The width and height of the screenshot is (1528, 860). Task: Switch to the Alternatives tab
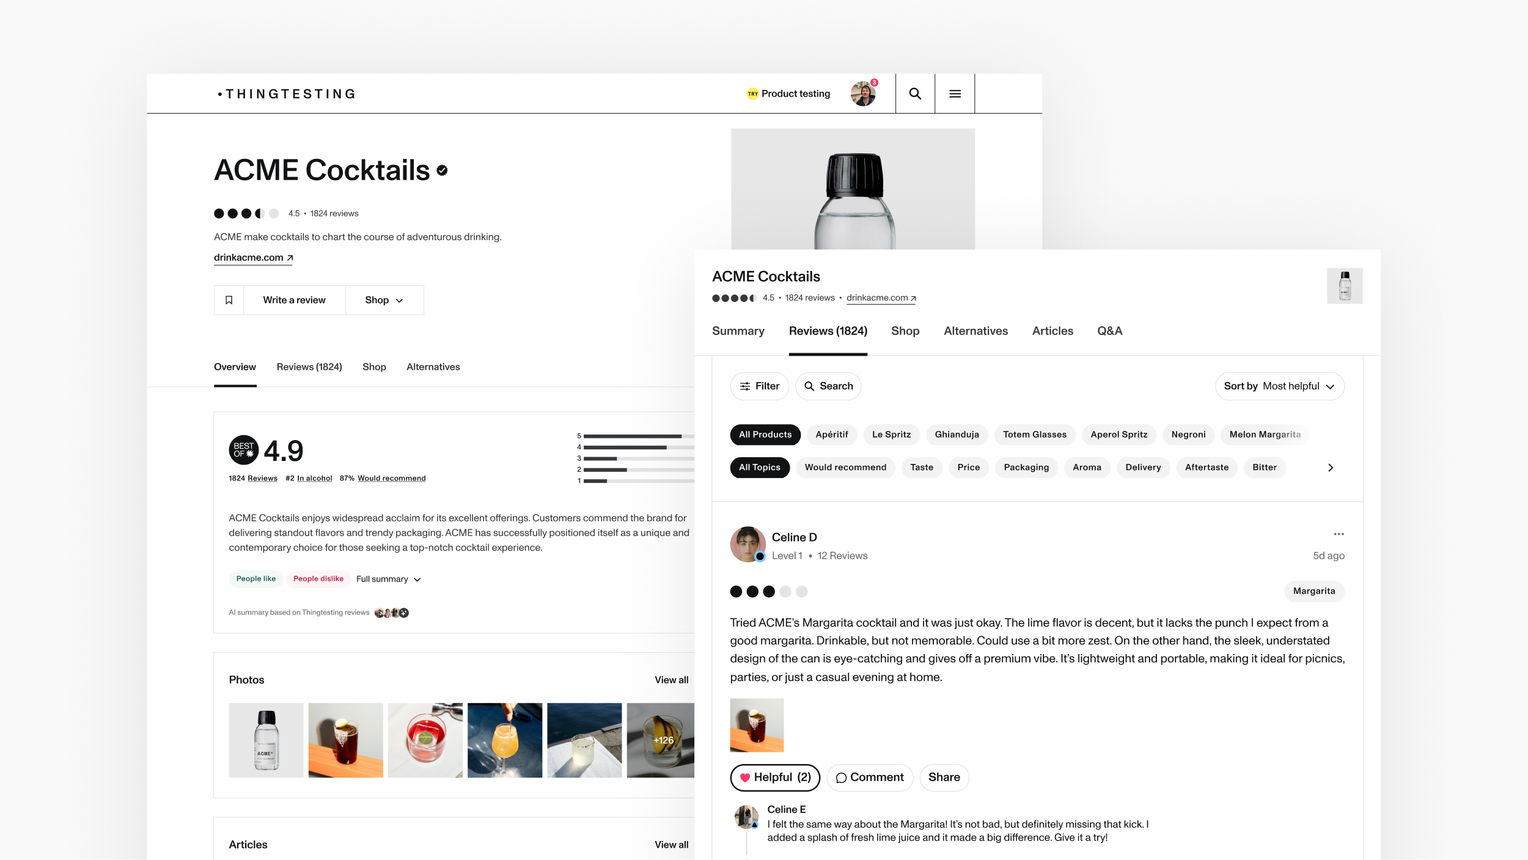pos(976,331)
